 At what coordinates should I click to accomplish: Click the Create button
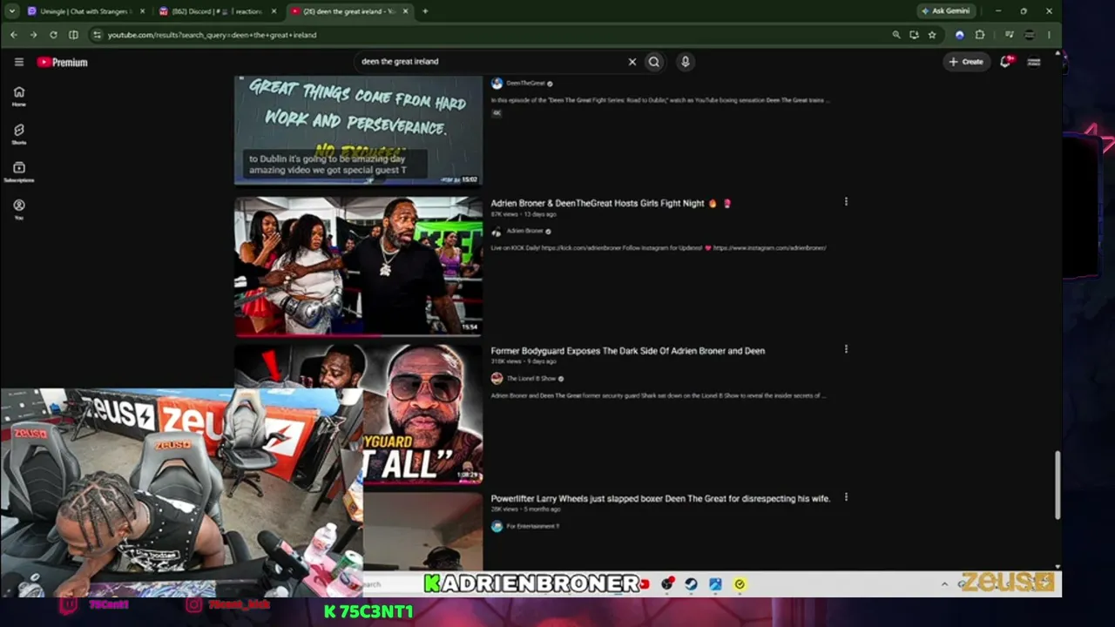point(966,62)
